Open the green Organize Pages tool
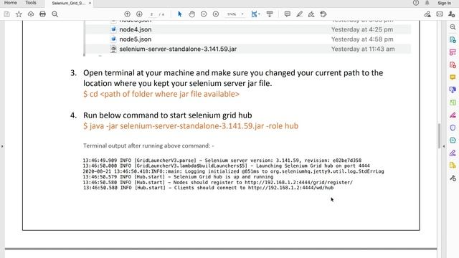This screenshot has height=258, width=459. click(453, 102)
